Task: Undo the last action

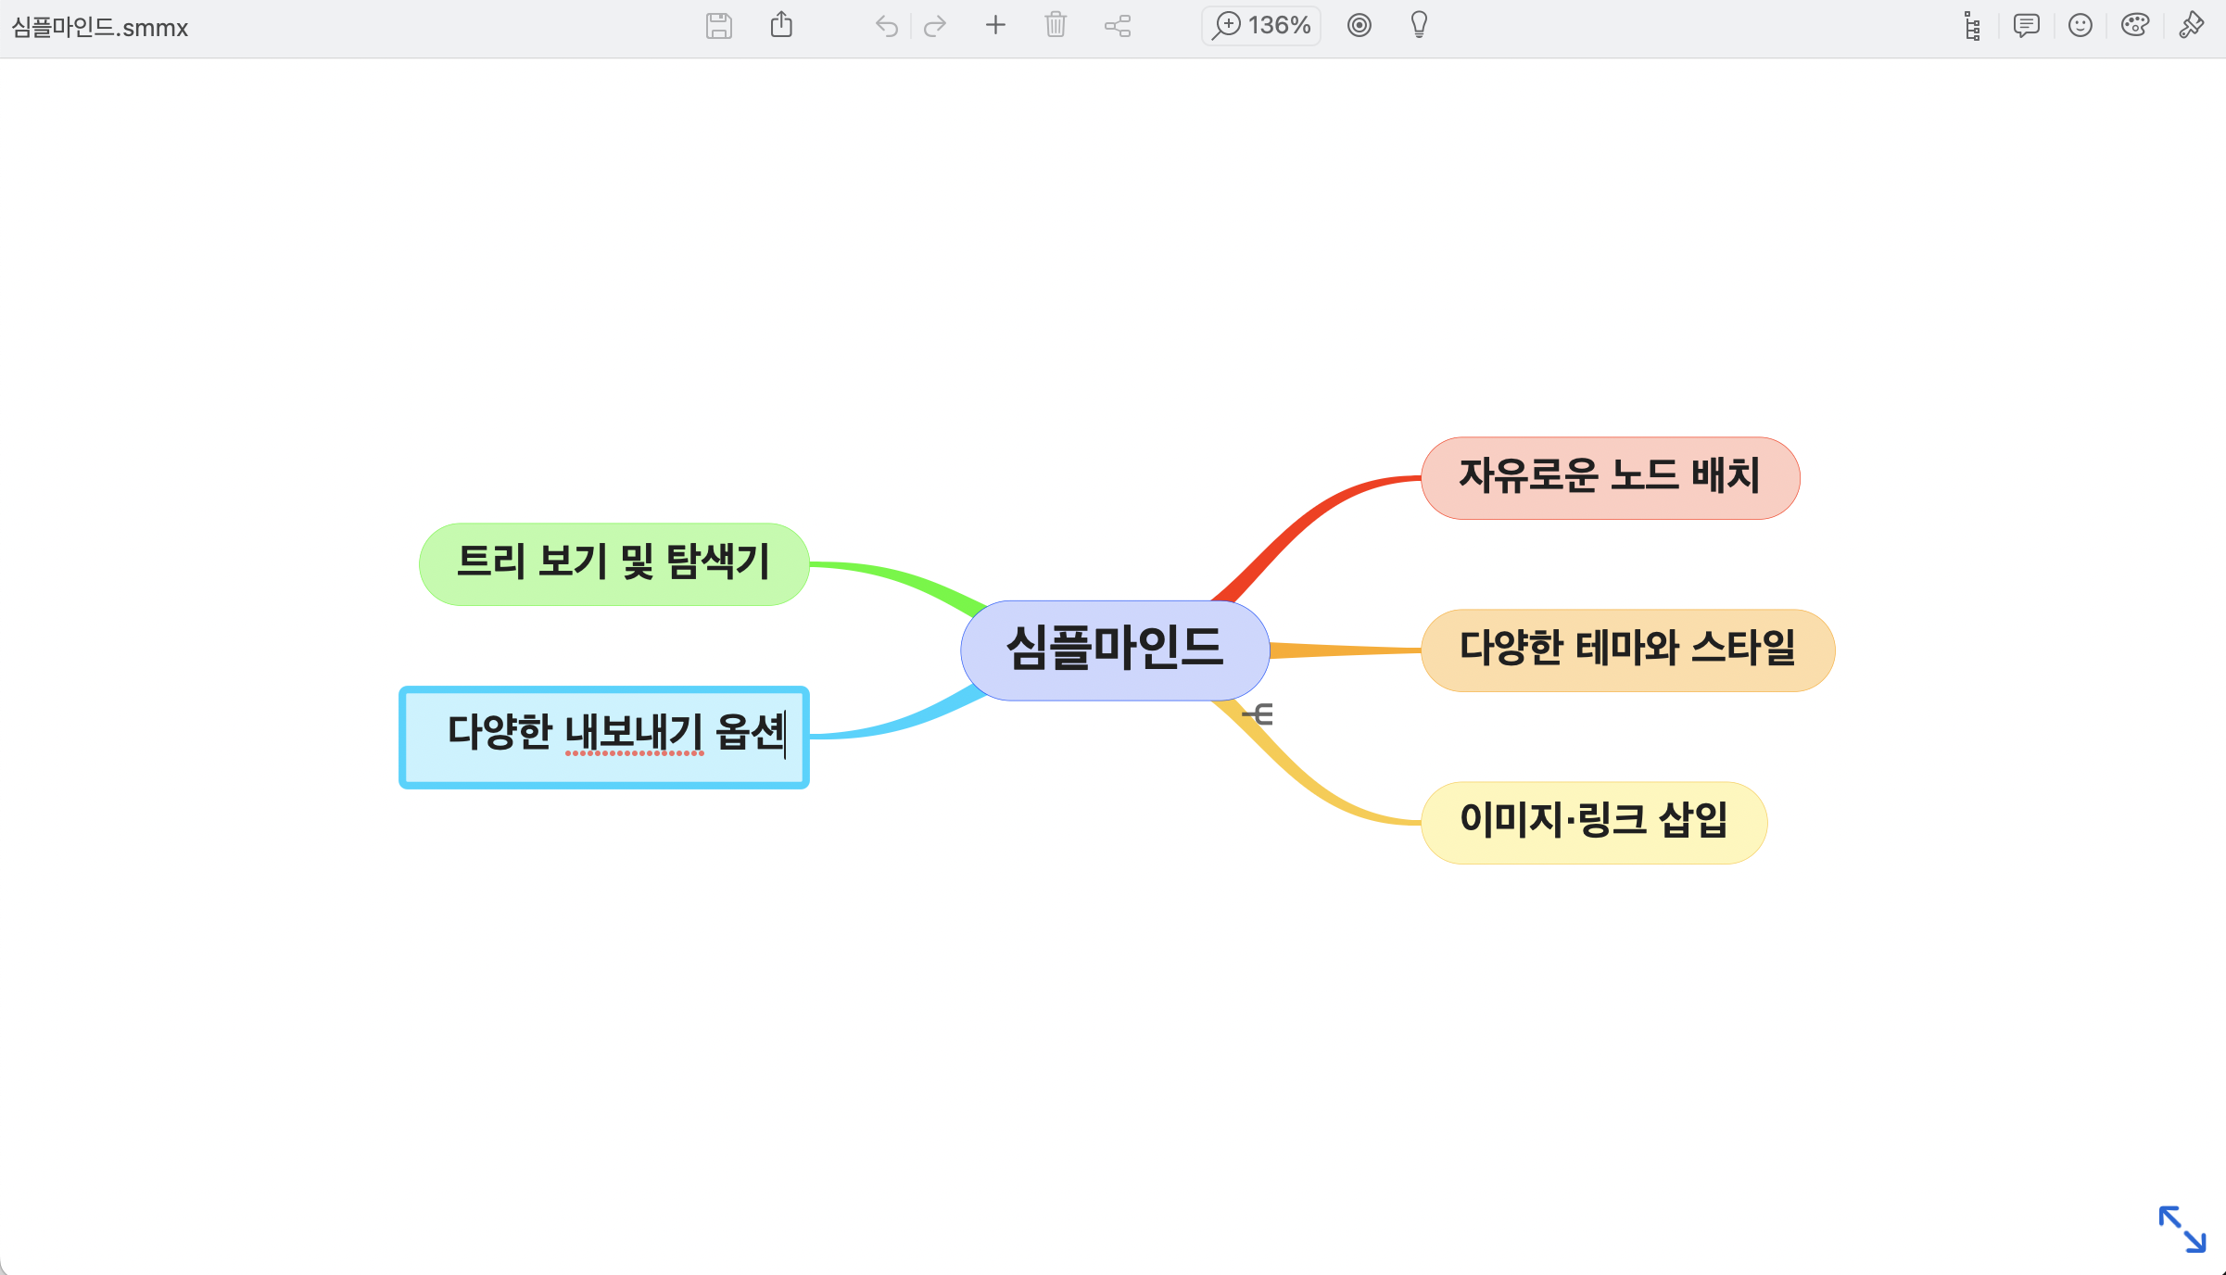Action: click(x=887, y=26)
